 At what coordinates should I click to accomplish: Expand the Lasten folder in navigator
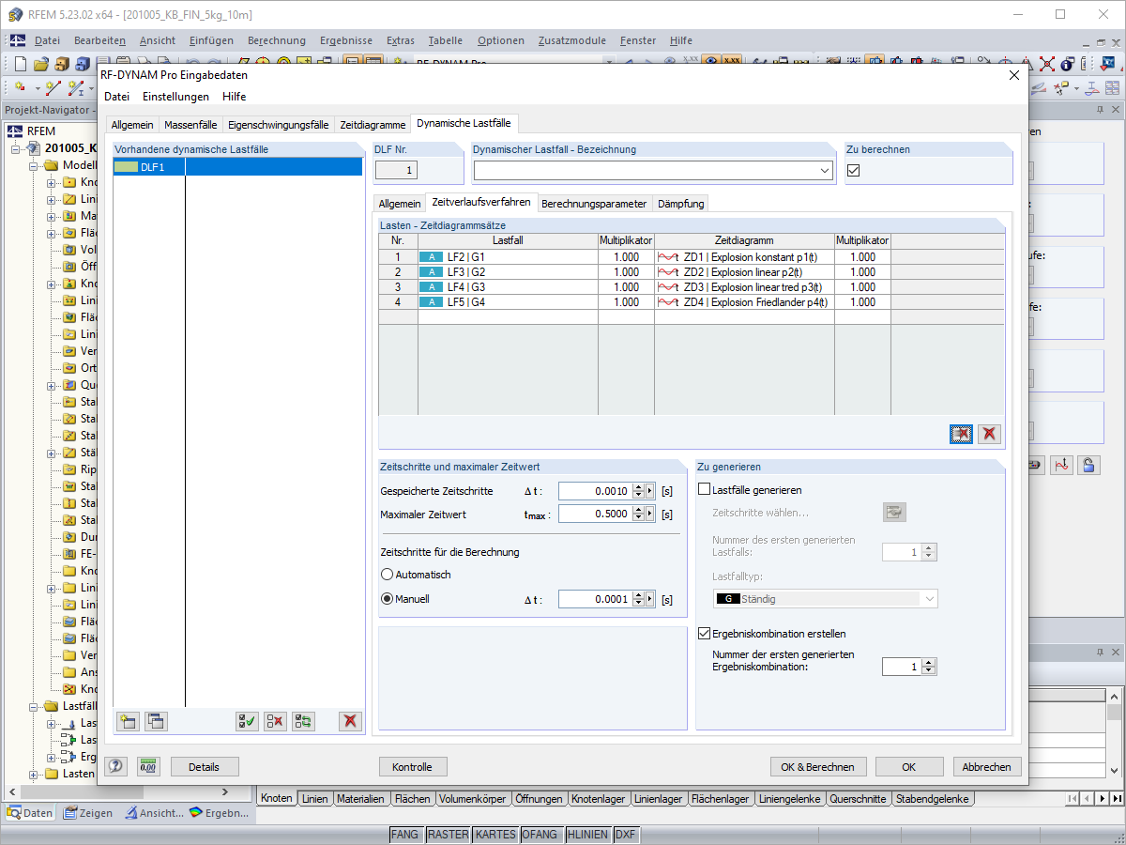(33, 774)
